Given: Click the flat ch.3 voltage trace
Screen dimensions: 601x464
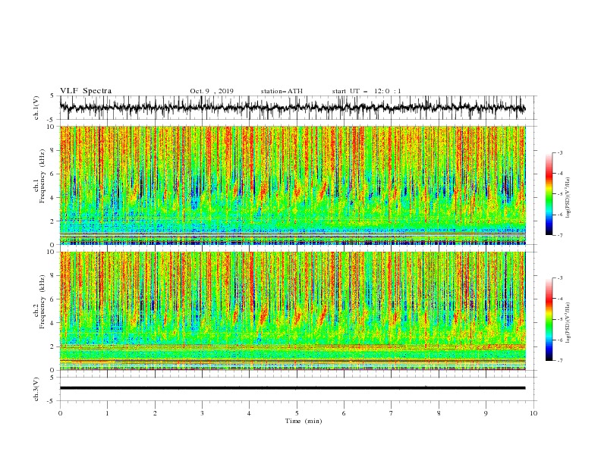Looking at the screenshot, I should [292, 388].
